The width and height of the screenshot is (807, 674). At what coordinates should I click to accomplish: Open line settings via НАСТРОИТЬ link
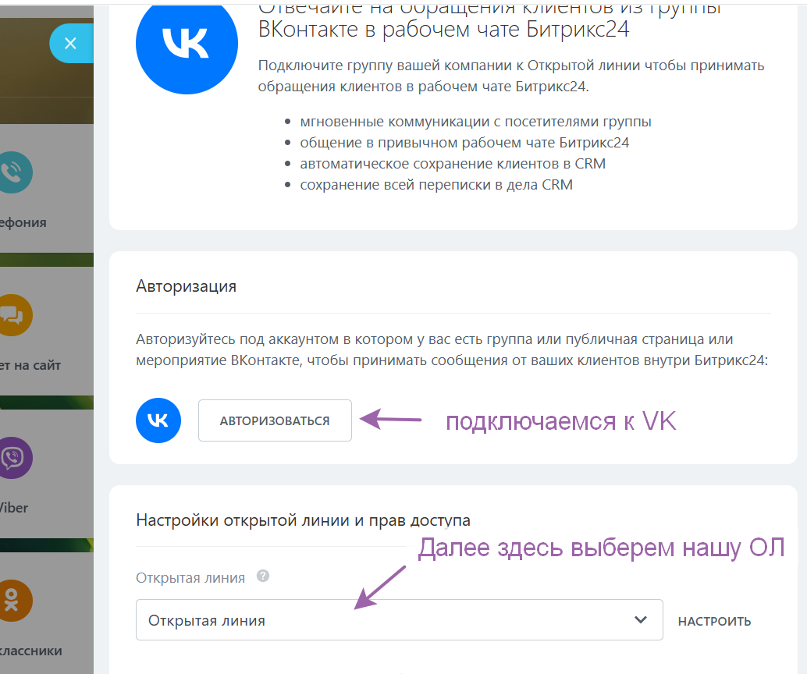click(714, 620)
